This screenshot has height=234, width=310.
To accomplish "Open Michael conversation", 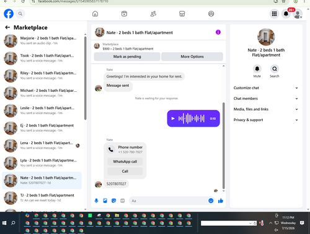I will click(42, 93).
